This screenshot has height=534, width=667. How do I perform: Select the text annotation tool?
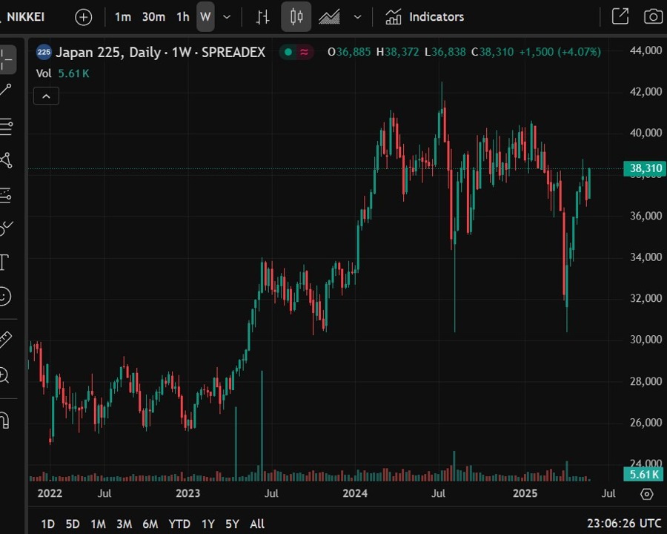coord(4,262)
